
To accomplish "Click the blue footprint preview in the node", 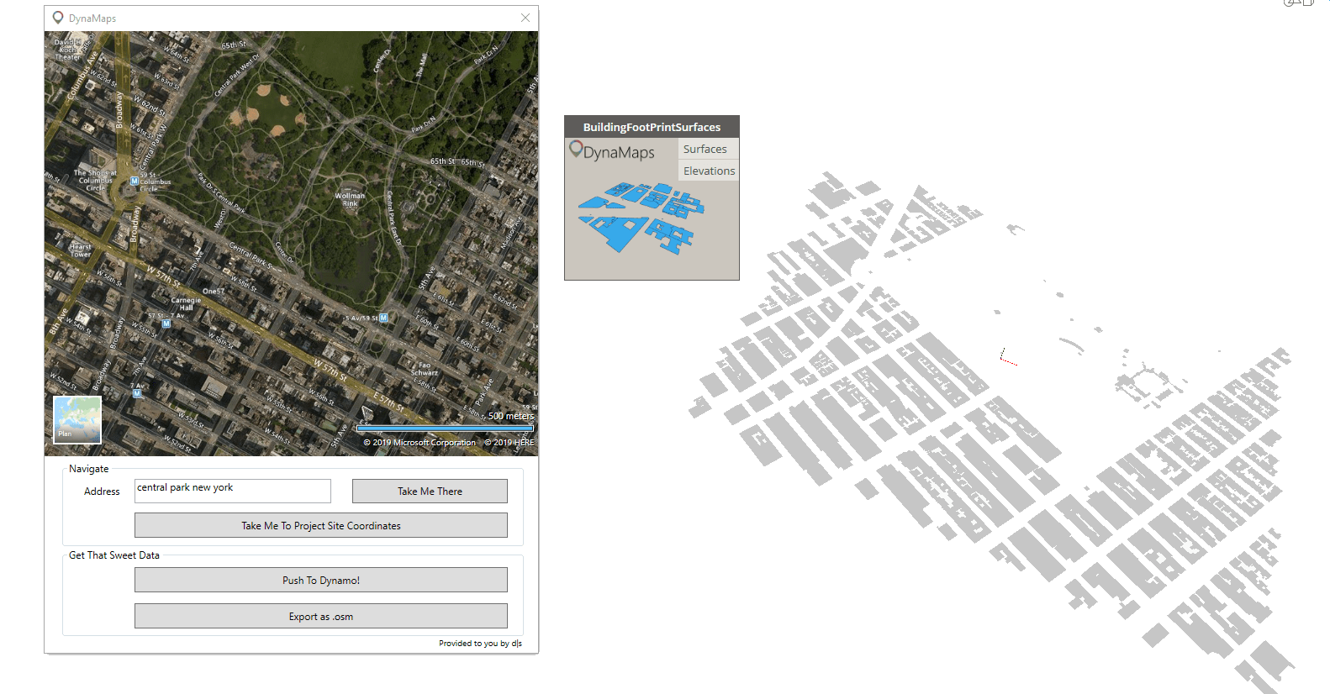I will point(641,217).
